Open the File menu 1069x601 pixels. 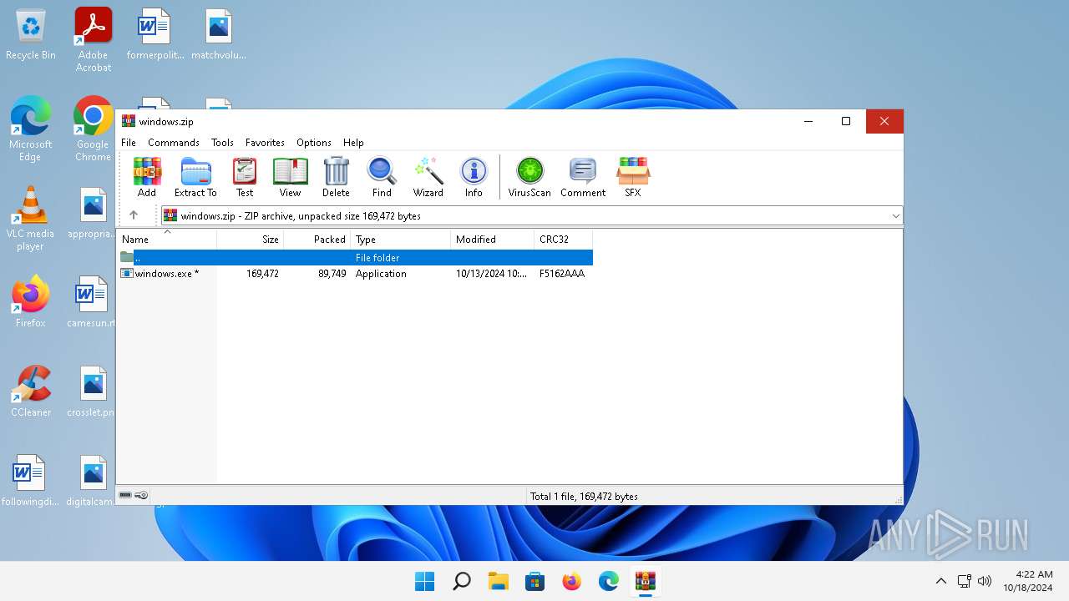click(x=129, y=143)
